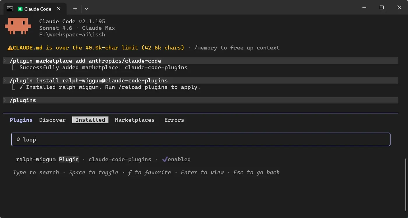Viewport: 408px width, 218px height.
Task: Select the ralph-wiggum Plugin entry
Action: pyautogui.click(x=48, y=159)
